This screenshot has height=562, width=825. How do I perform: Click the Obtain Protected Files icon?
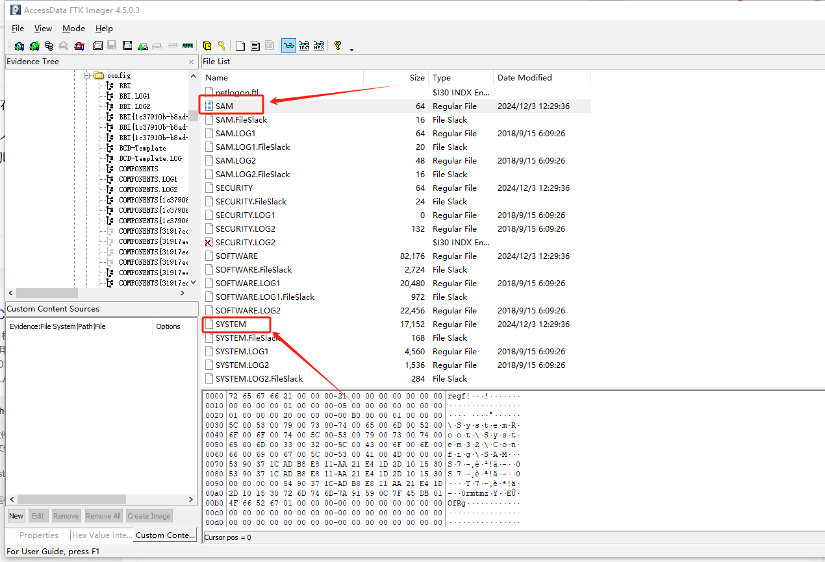point(207,45)
